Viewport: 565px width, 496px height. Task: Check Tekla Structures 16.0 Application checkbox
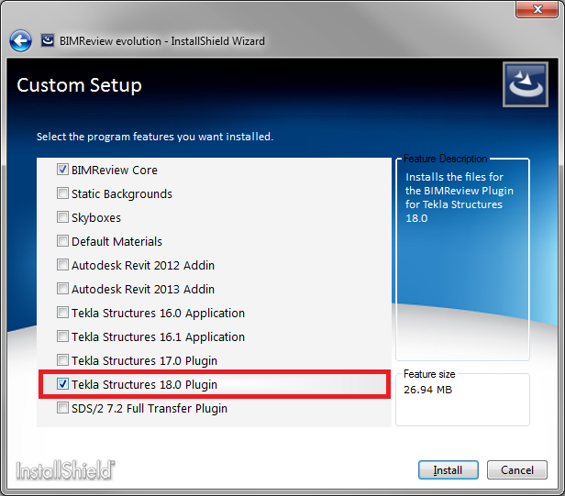pyautogui.click(x=62, y=313)
